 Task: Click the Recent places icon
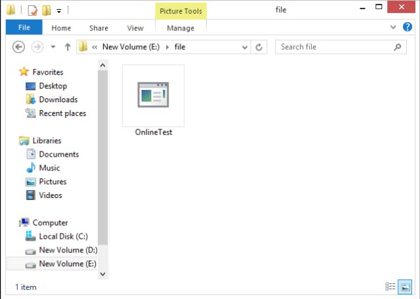[31, 113]
